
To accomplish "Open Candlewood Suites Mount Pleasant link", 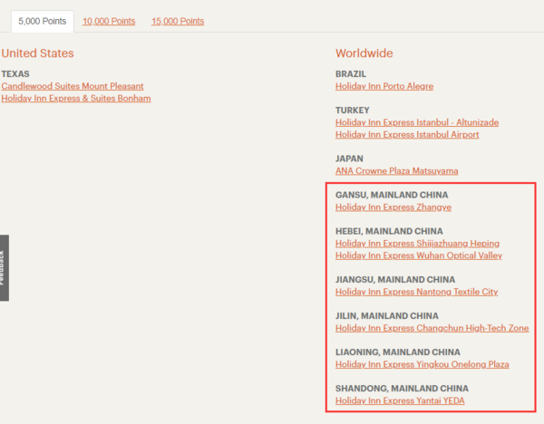I will [73, 86].
